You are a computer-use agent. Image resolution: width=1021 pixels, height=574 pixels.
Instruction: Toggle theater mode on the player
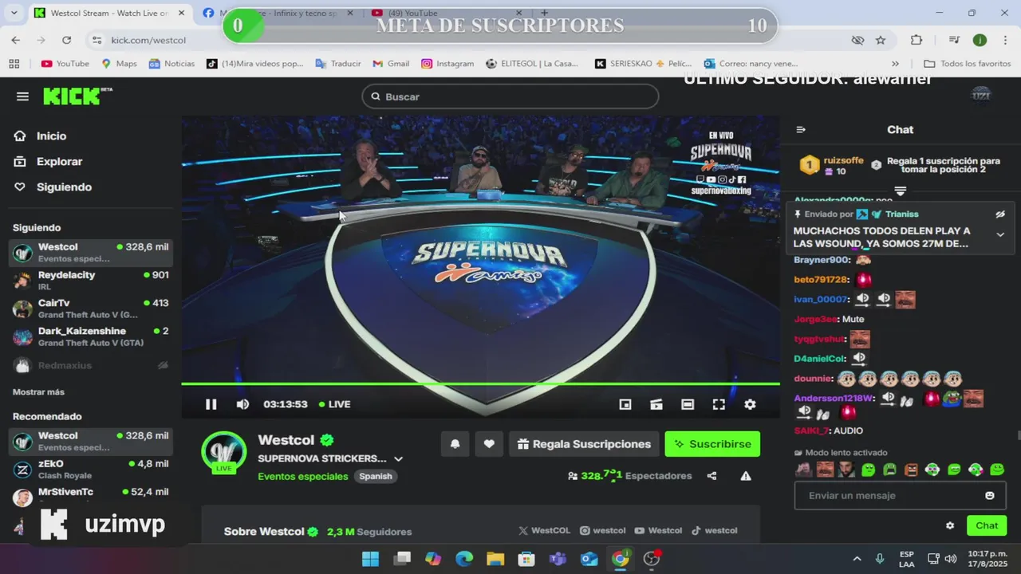click(688, 404)
